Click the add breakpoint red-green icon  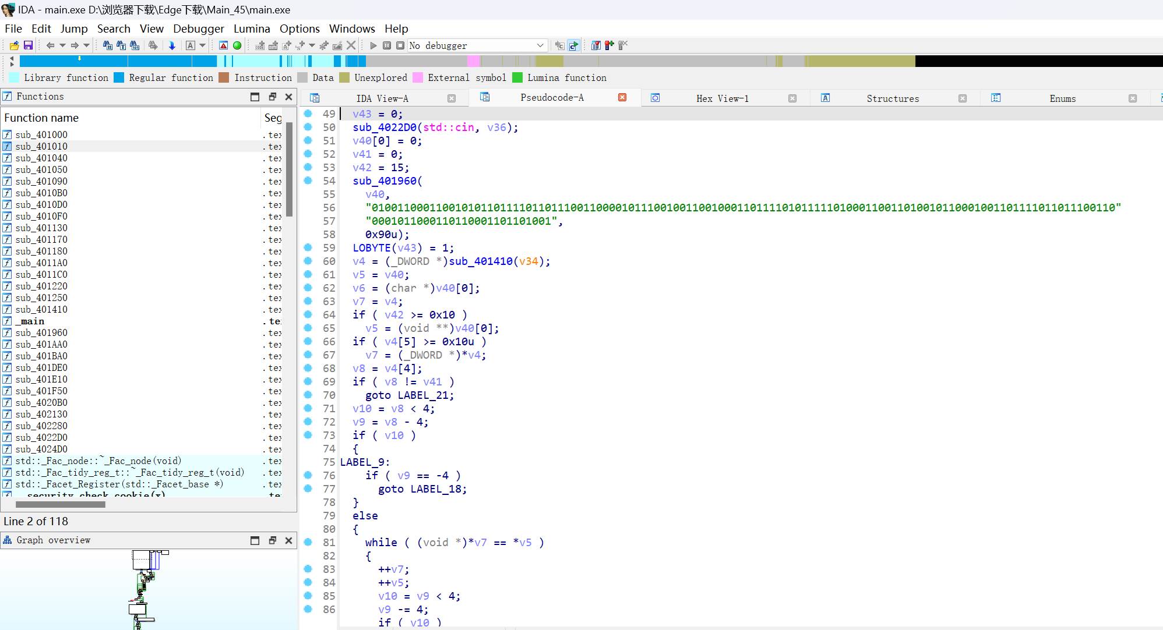point(609,45)
